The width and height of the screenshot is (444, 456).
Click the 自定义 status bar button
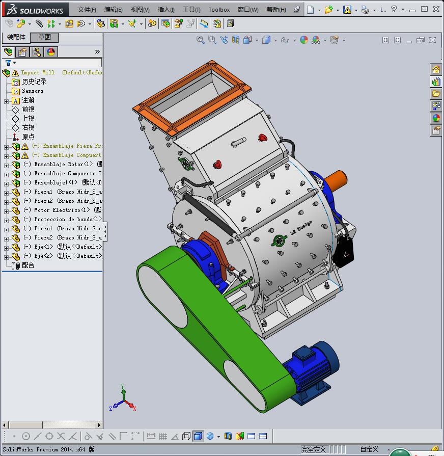coord(369,449)
